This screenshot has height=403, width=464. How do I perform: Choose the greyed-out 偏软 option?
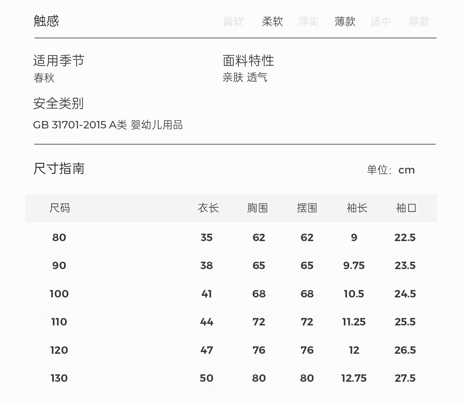233,22
